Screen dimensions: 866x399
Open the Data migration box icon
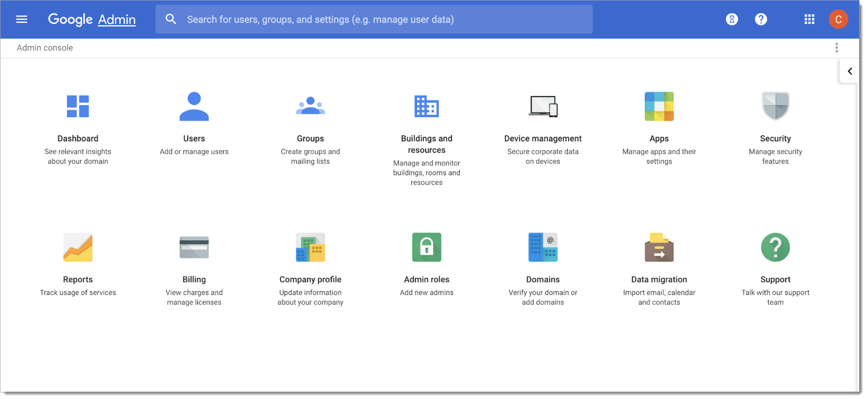tap(659, 247)
